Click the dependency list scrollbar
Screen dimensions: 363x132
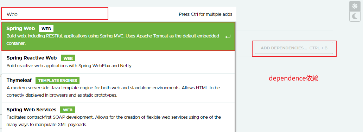[235, 77]
